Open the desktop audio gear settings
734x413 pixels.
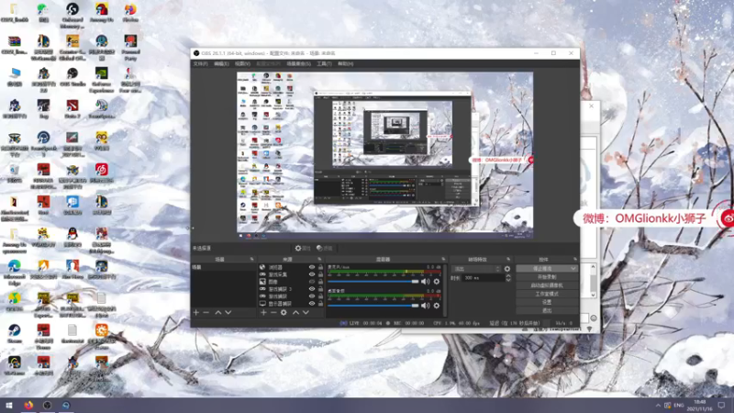click(437, 306)
